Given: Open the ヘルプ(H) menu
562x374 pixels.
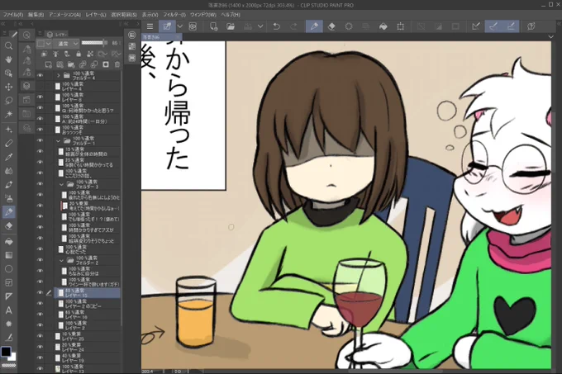Looking at the screenshot, I should pos(231,15).
